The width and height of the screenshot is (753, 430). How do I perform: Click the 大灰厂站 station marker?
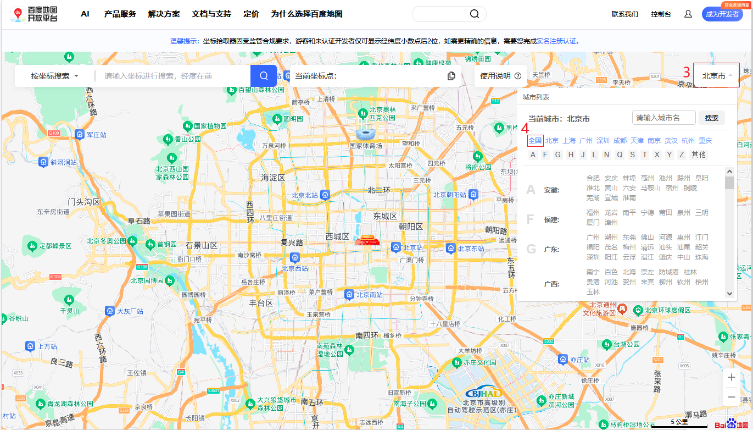pyautogui.click(x=109, y=311)
